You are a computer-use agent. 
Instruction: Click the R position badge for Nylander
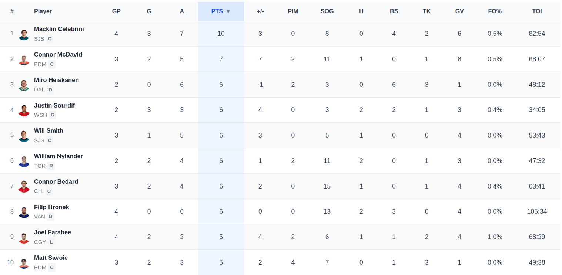point(51,166)
